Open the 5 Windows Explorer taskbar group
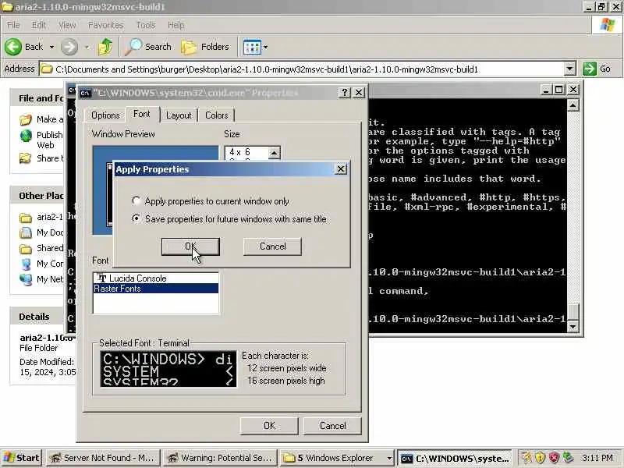Viewport: 624px width, 468px height. [337, 458]
